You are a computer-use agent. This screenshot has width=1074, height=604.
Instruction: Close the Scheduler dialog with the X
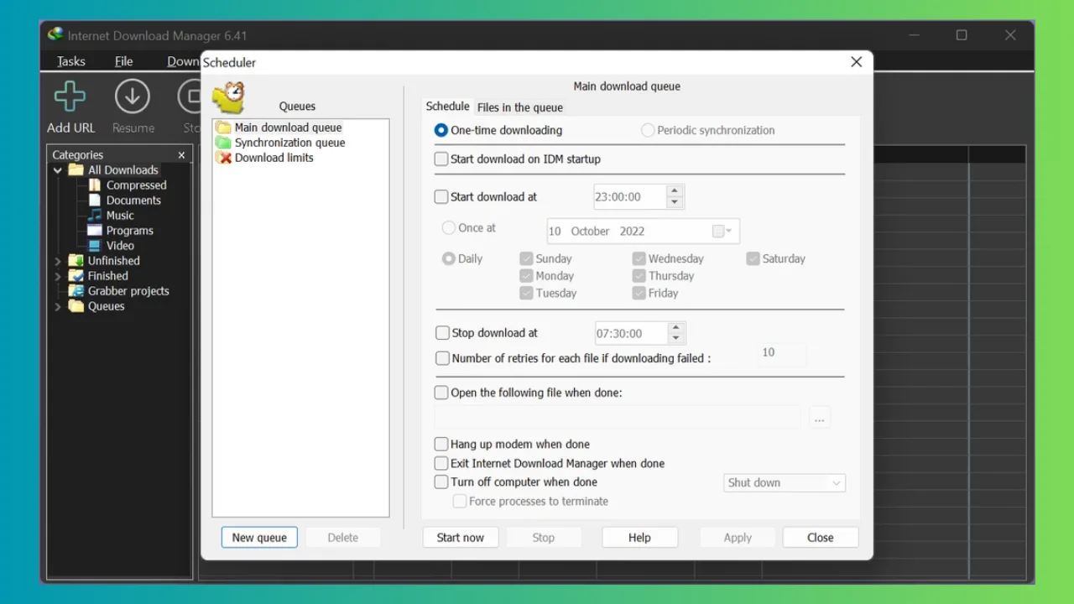(x=856, y=62)
